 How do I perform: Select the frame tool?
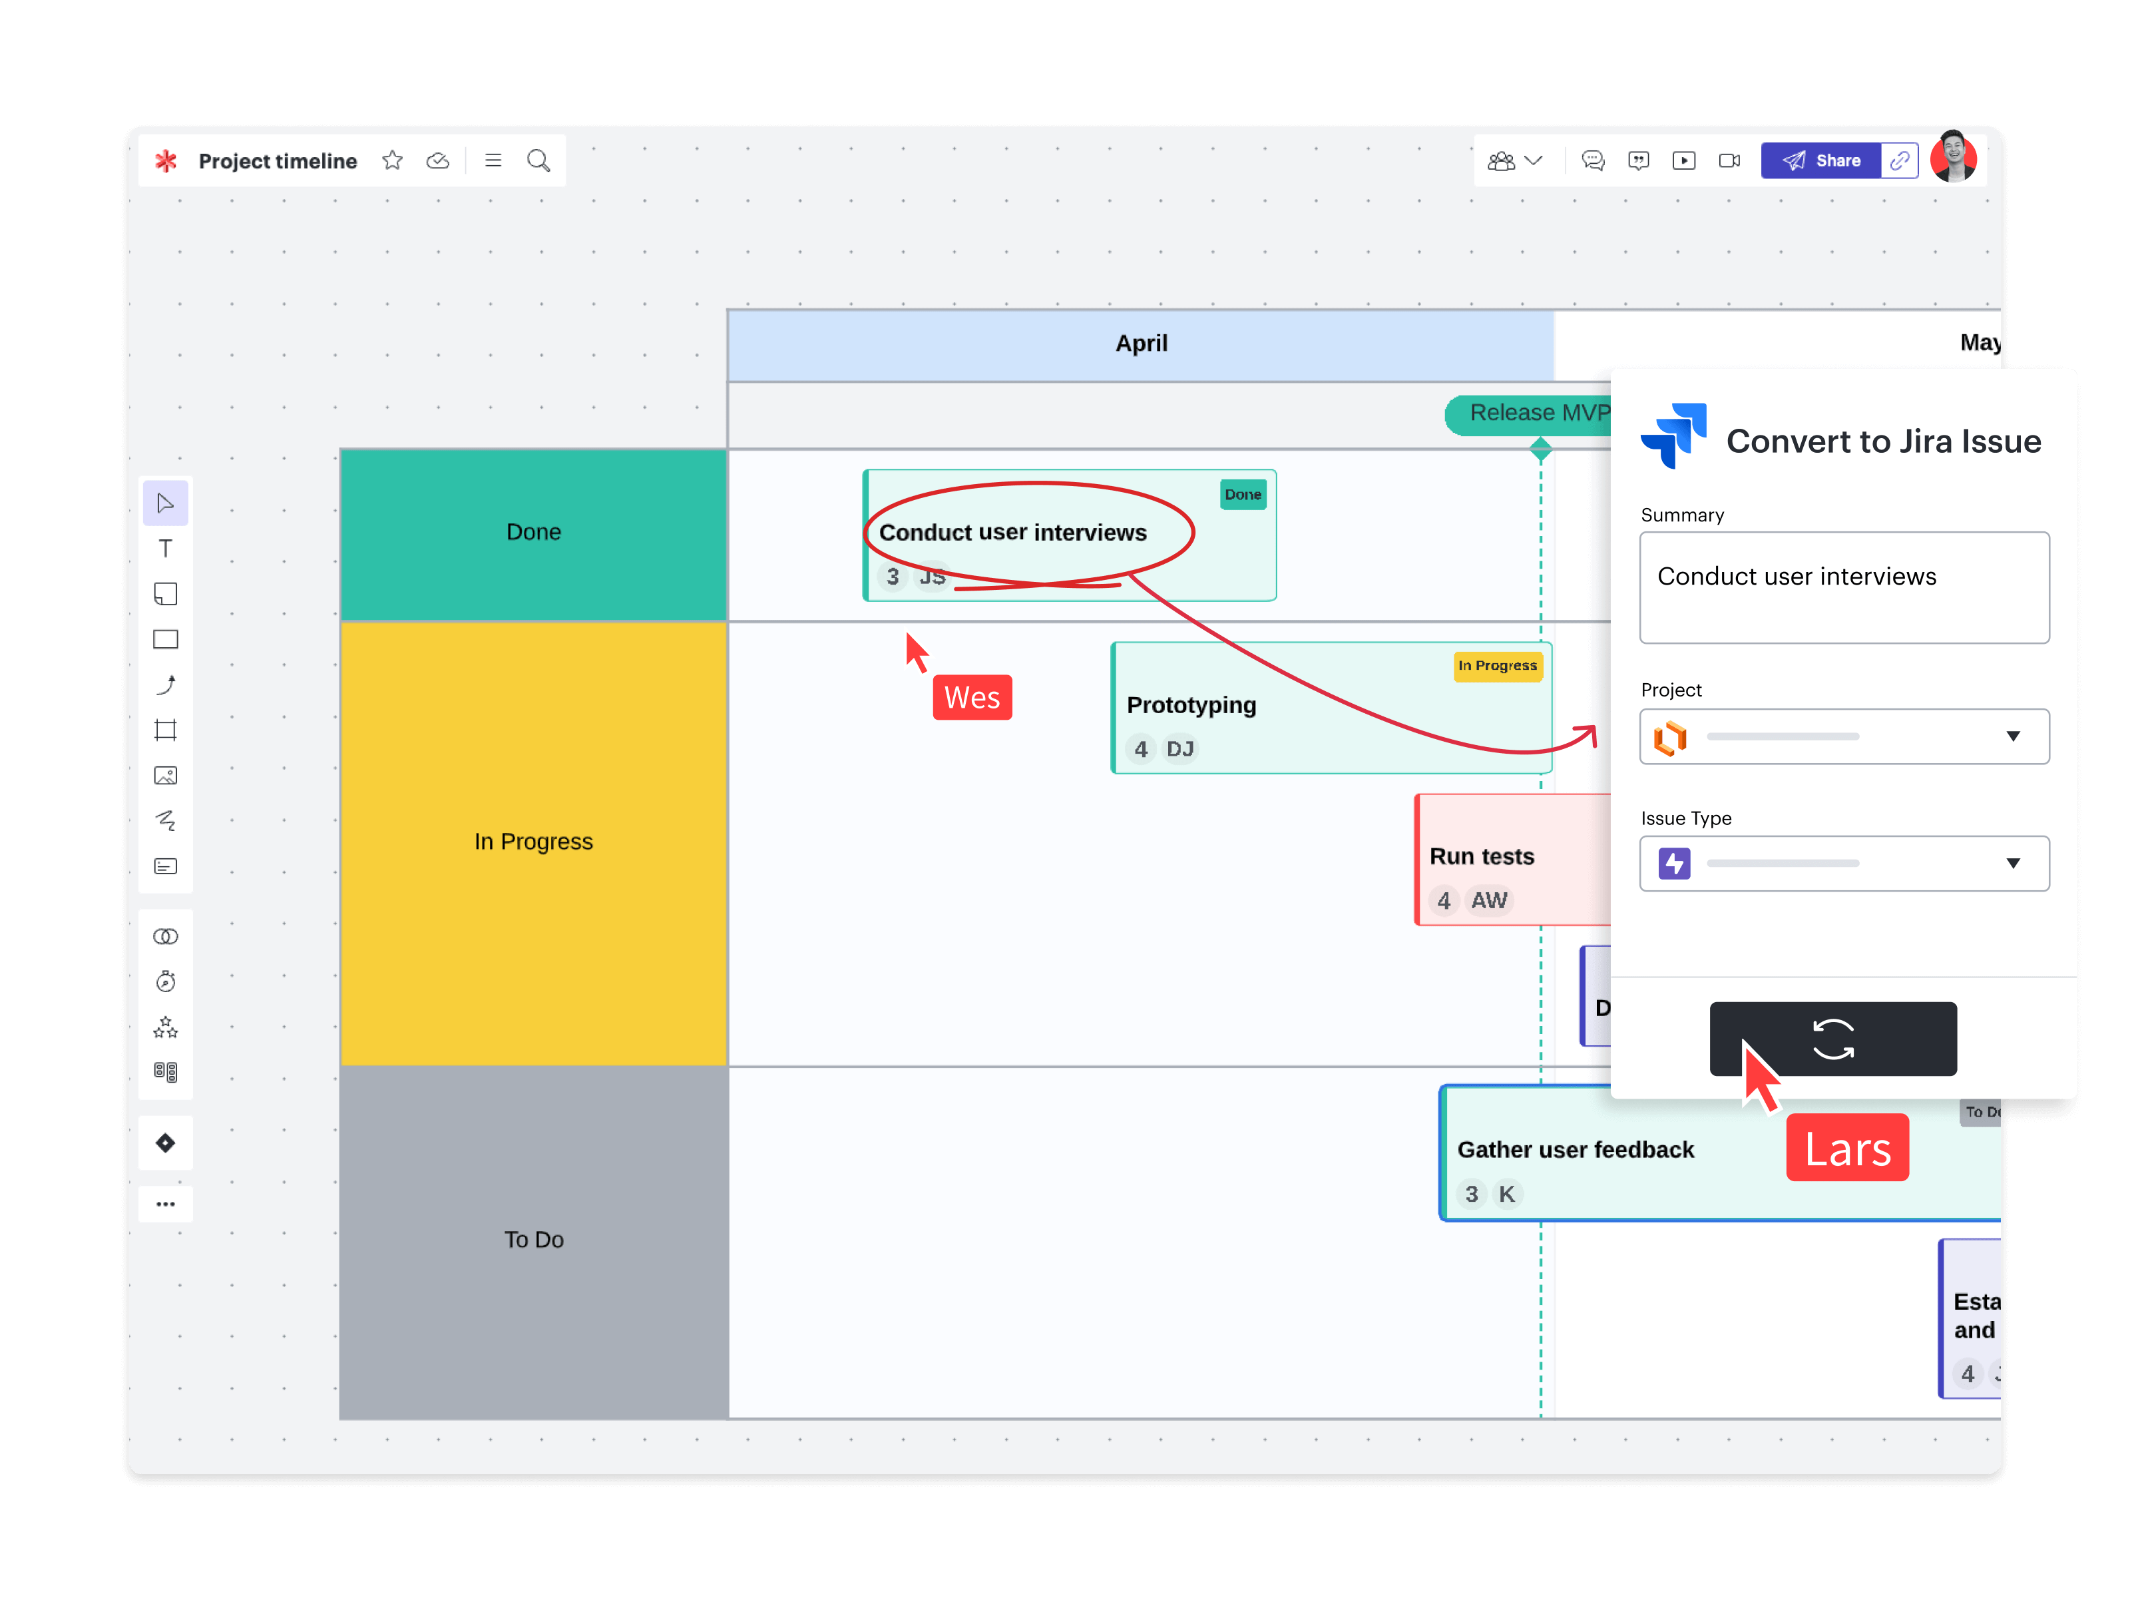(166, 730)
